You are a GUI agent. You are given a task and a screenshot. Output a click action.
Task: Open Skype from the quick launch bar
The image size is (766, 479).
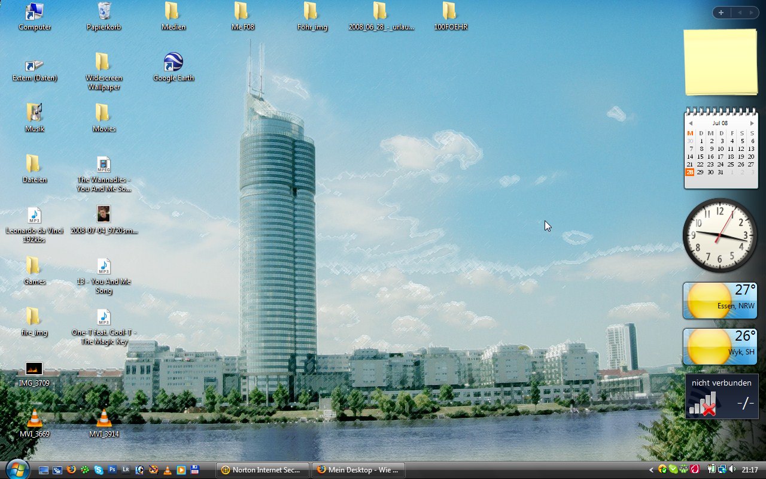(99, 470)
